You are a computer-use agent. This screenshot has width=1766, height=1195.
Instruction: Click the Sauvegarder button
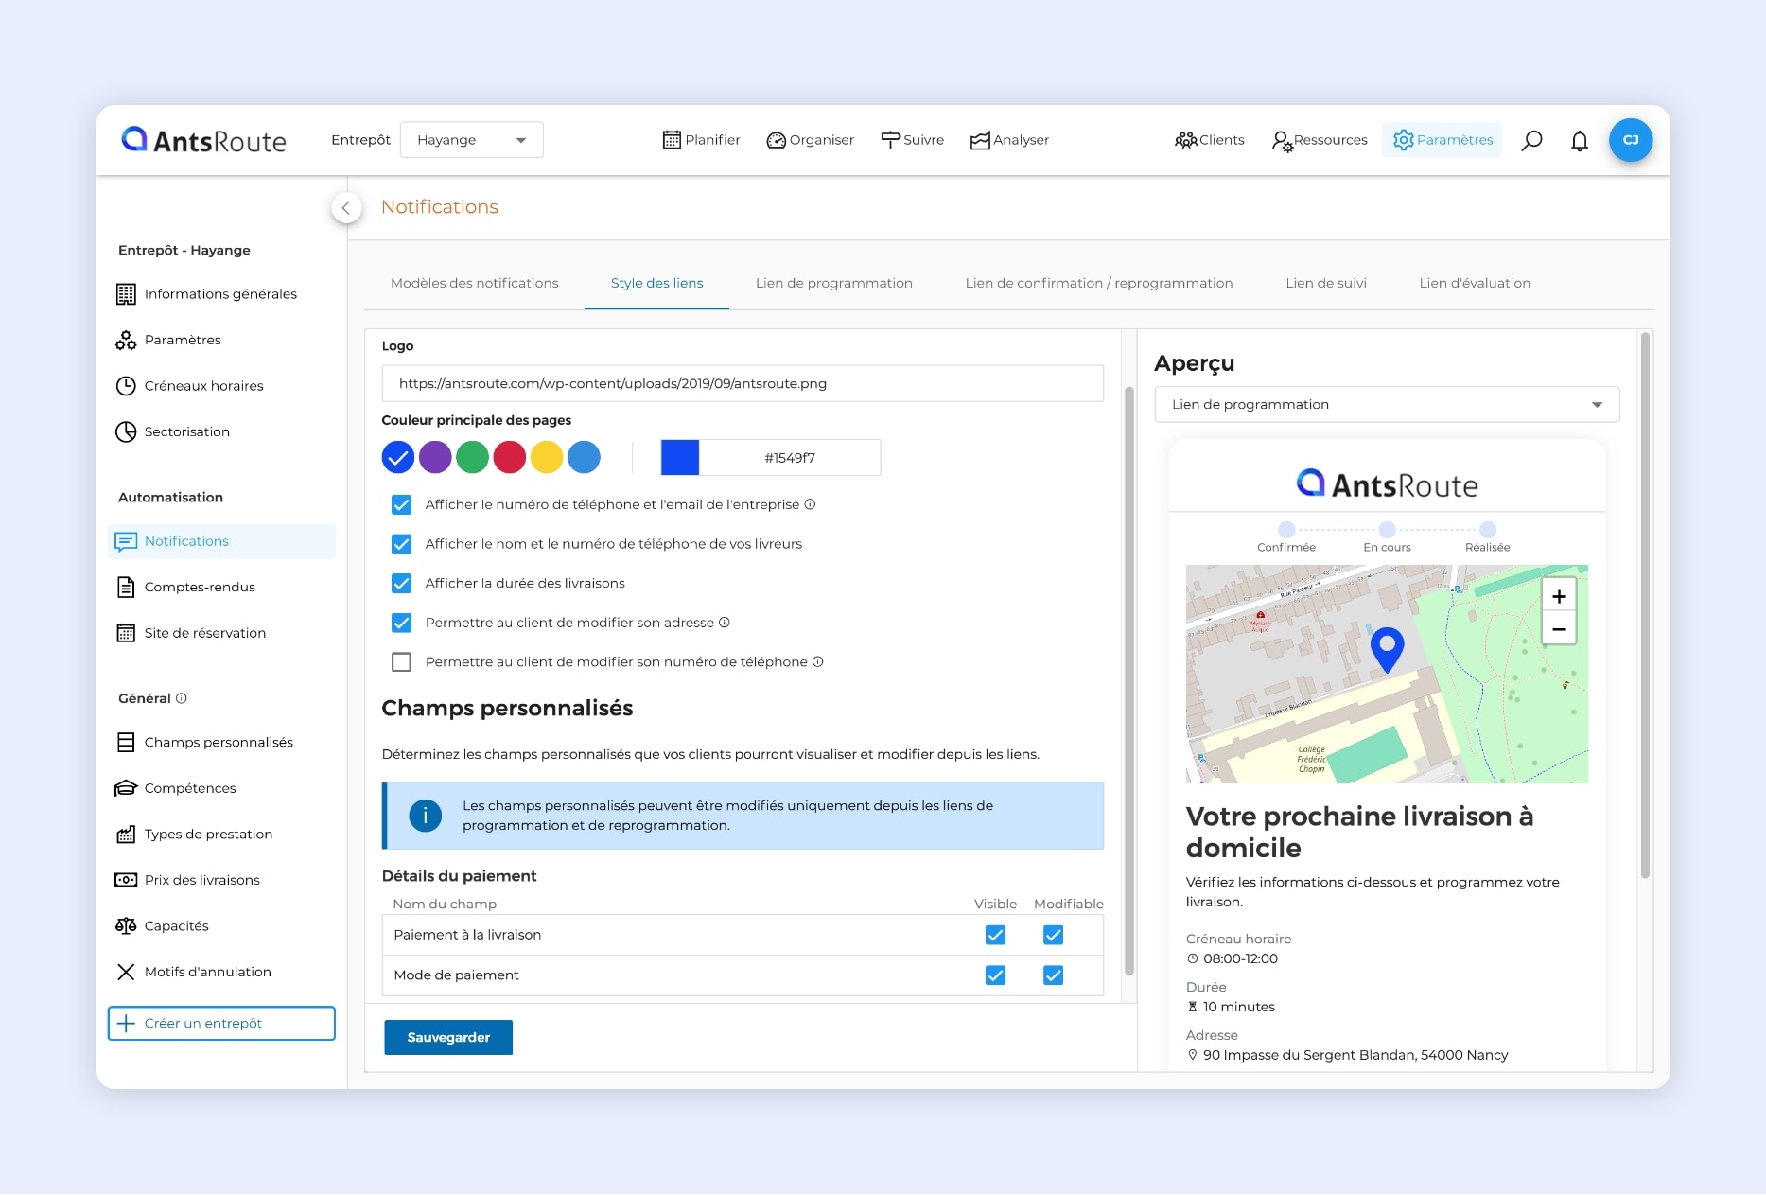click(448, 1038)
